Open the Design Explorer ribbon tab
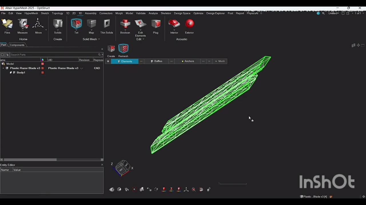Viewport: 366px width, 205px height. tap(216, 13)
